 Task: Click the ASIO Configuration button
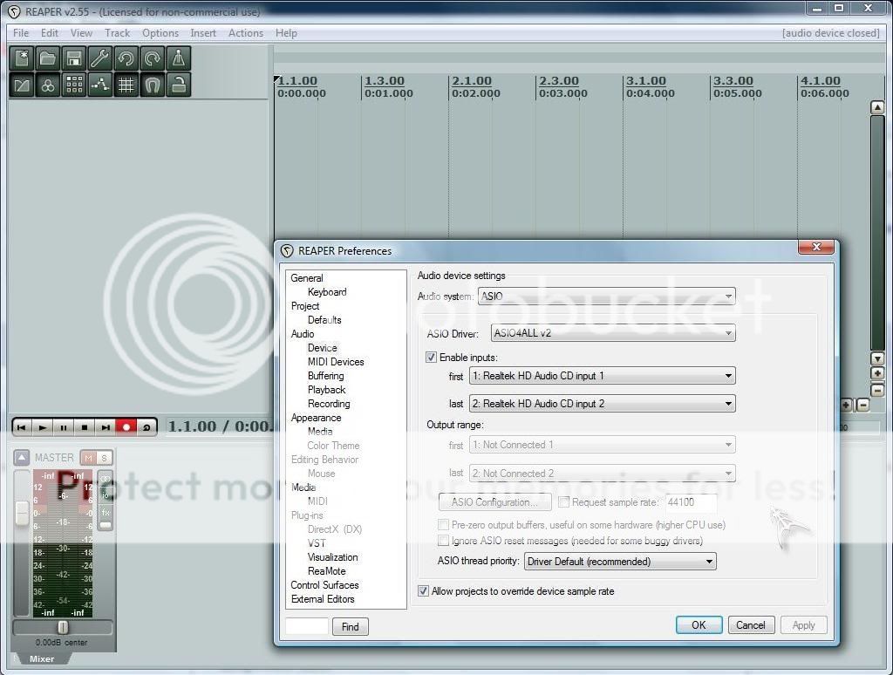click(x=495, y=501)
